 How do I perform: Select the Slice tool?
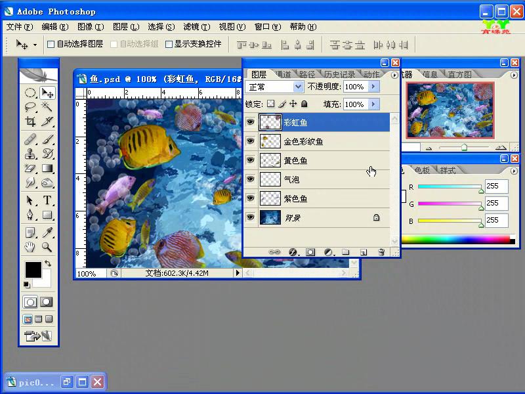click(x=47, y=121)
